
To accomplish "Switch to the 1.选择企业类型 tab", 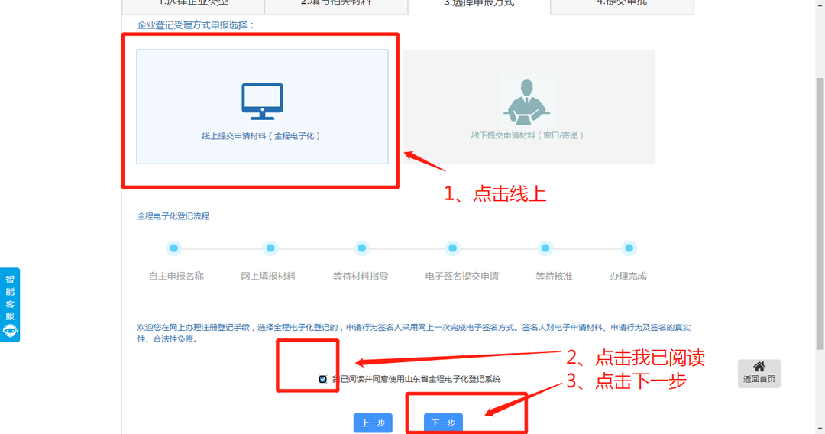I will (x=192, y=4).
